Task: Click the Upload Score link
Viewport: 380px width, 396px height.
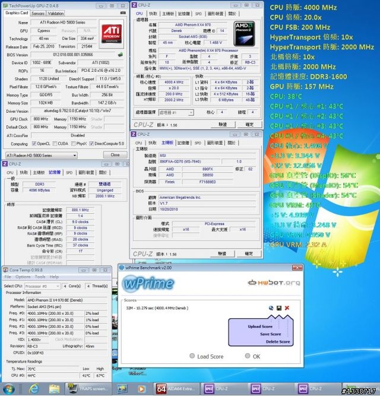Action: (x=260, y=327)
